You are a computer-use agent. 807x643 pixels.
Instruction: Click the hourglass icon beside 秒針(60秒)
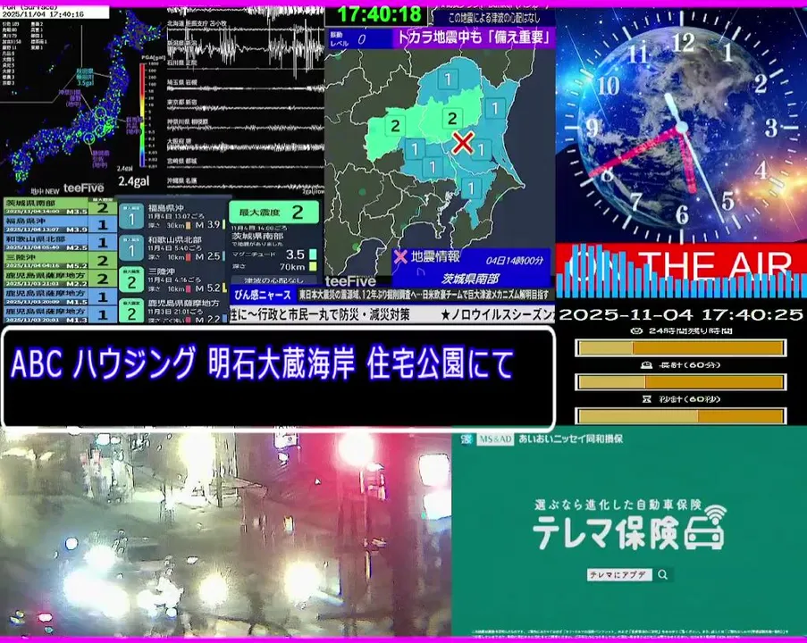647,399
